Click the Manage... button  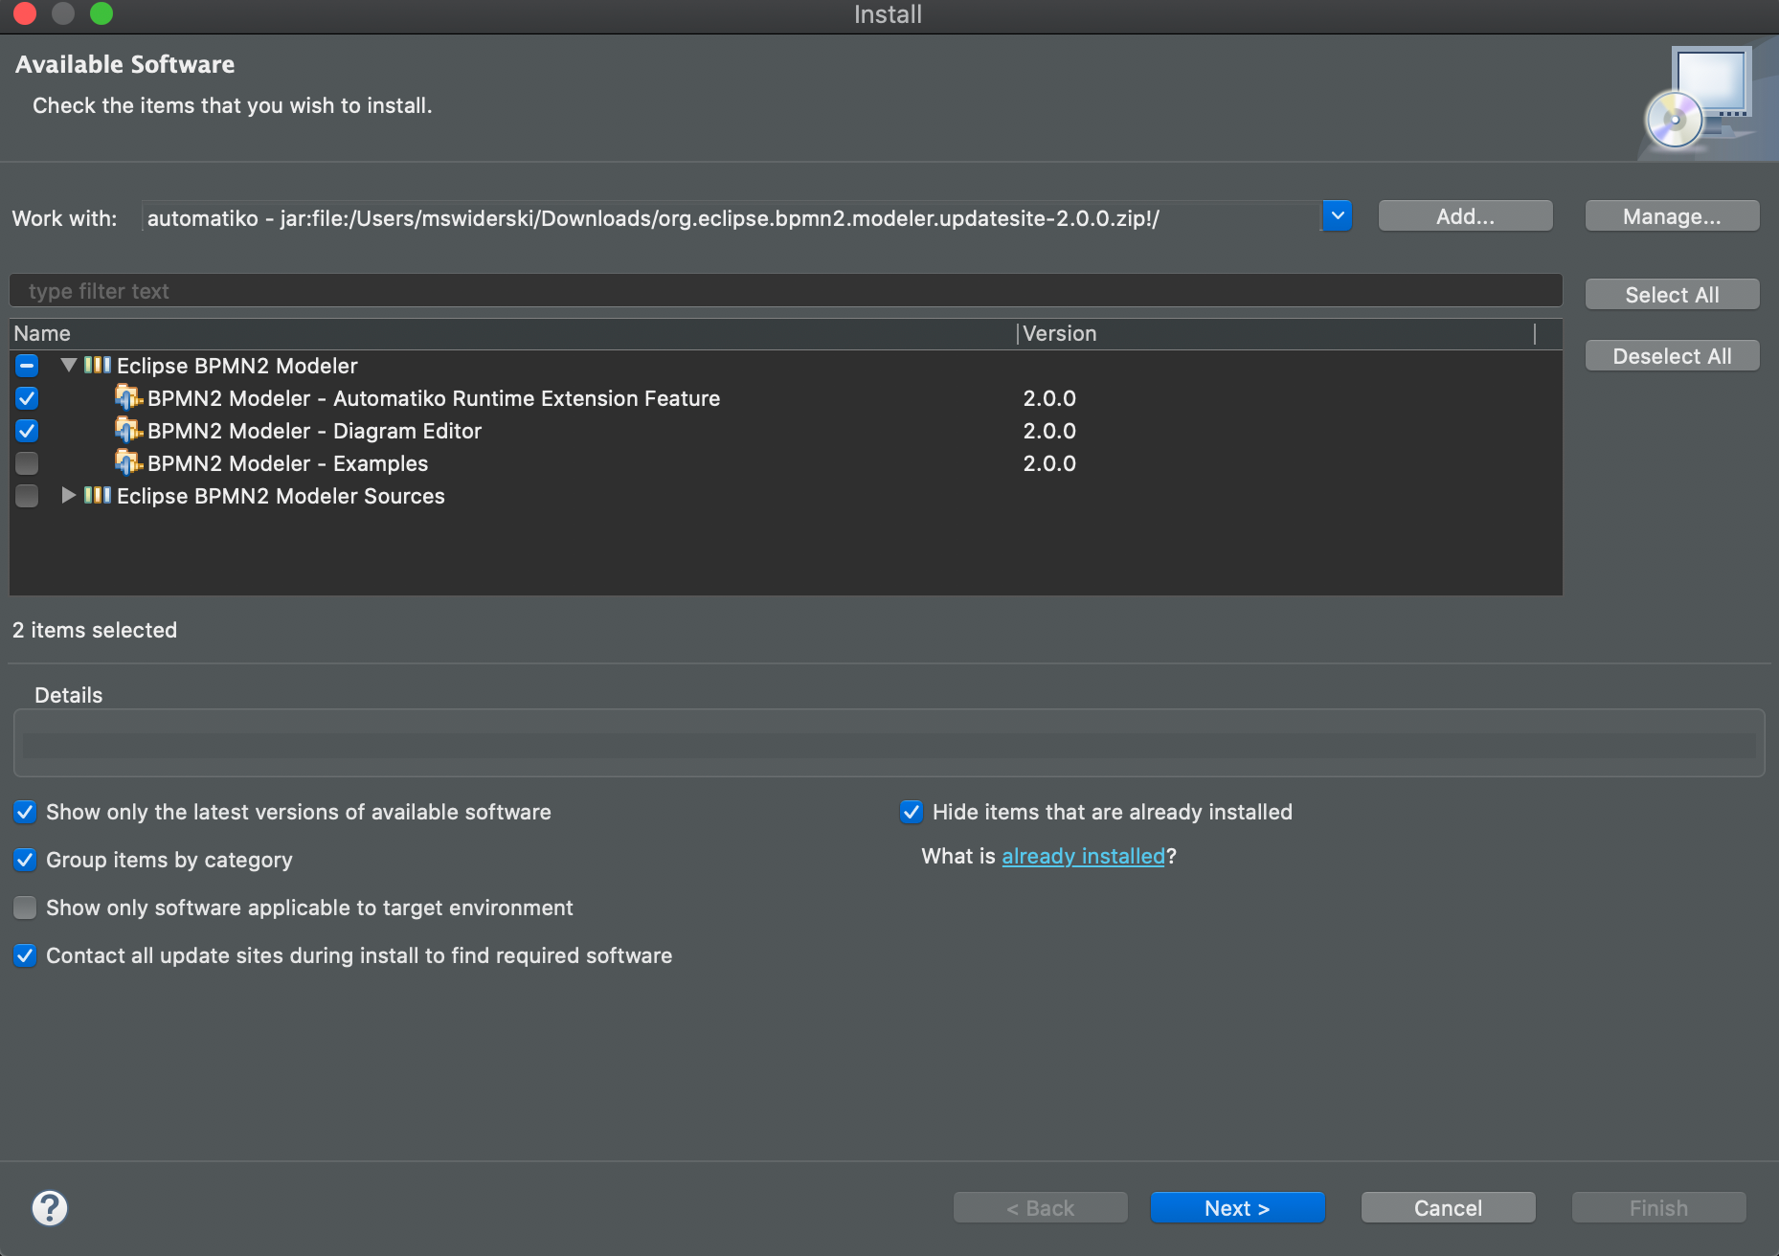1672,216
